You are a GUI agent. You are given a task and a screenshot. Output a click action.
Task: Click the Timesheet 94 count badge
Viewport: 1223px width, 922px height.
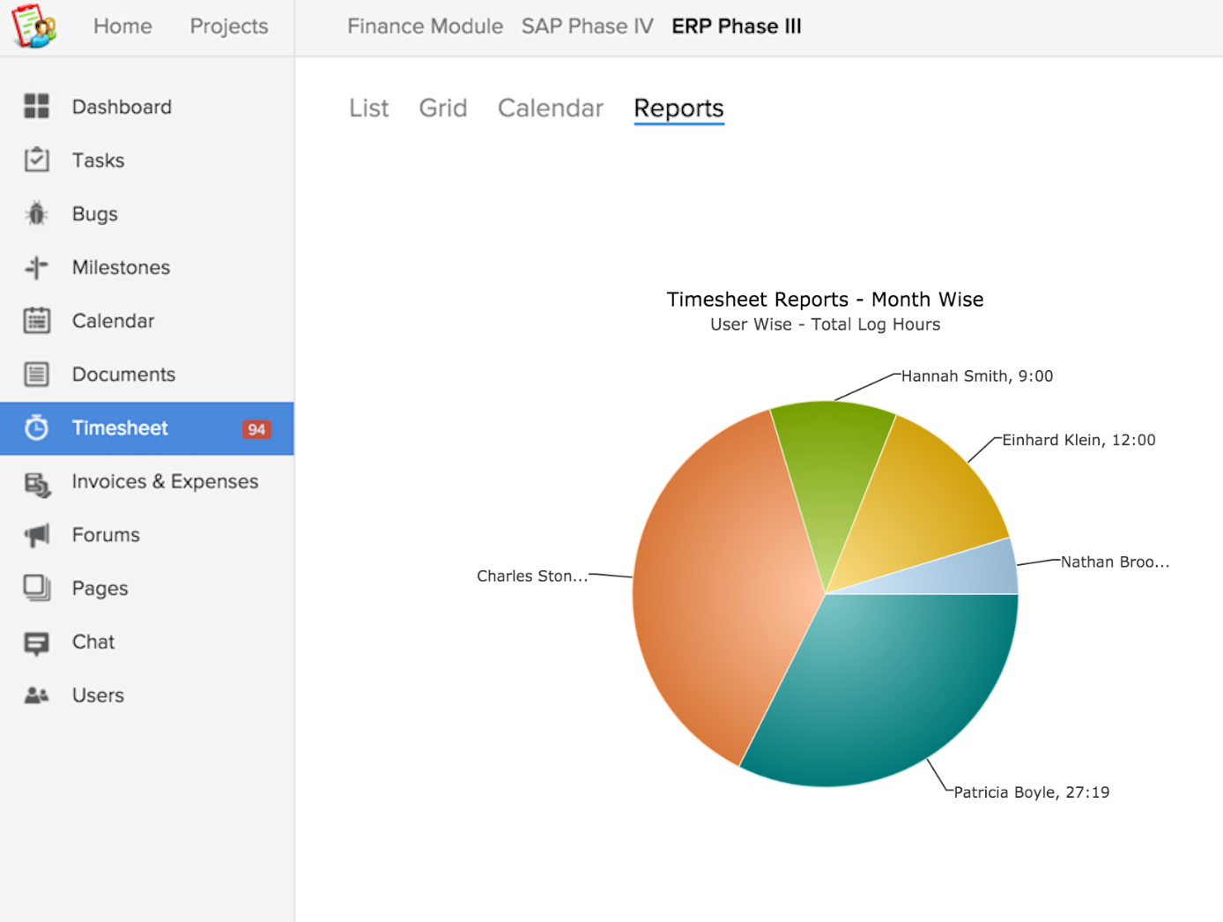[256, 429]
